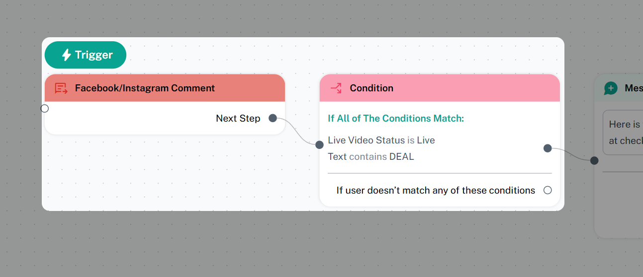This screenshot has width=643, height=277.
Task: Select the "Live Video Status is Live" condition
Action: (381, 140)
